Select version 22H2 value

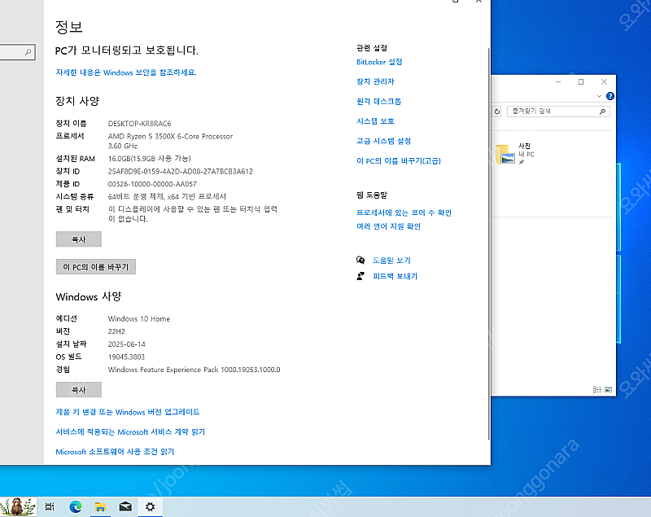coord(116,331)
